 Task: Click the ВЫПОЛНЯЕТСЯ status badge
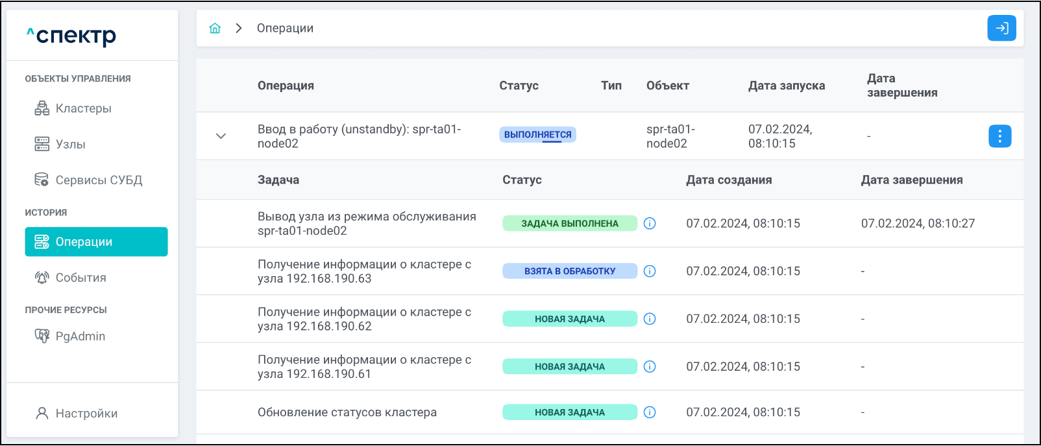(x=537, y=135)
